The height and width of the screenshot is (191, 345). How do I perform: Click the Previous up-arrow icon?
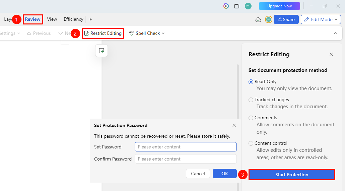click(29, 33)
